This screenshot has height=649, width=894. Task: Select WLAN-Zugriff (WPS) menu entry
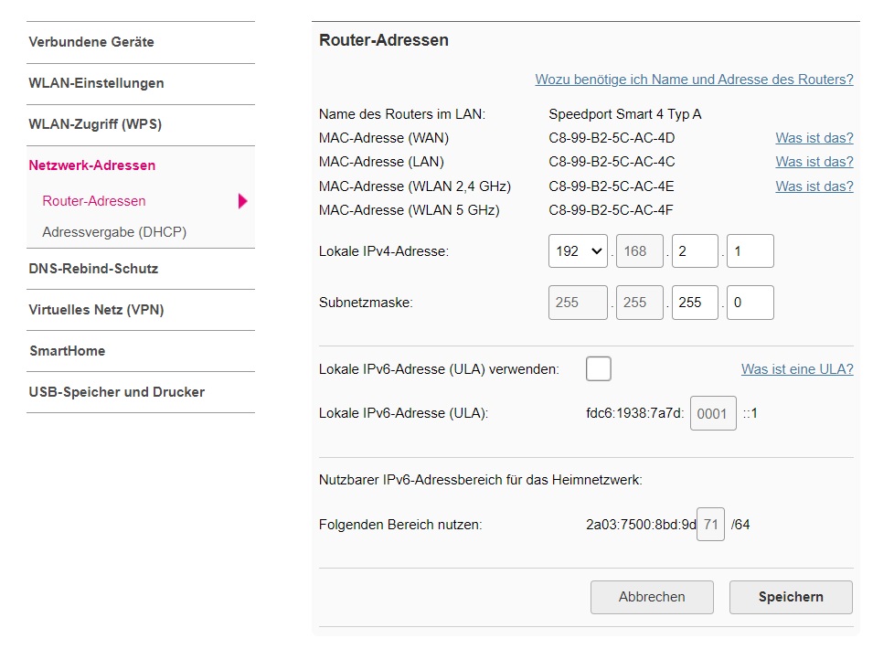tap(95, 124)
